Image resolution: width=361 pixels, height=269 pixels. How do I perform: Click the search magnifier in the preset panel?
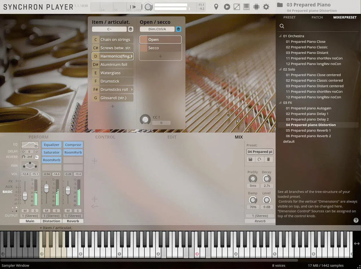[282, 26]
